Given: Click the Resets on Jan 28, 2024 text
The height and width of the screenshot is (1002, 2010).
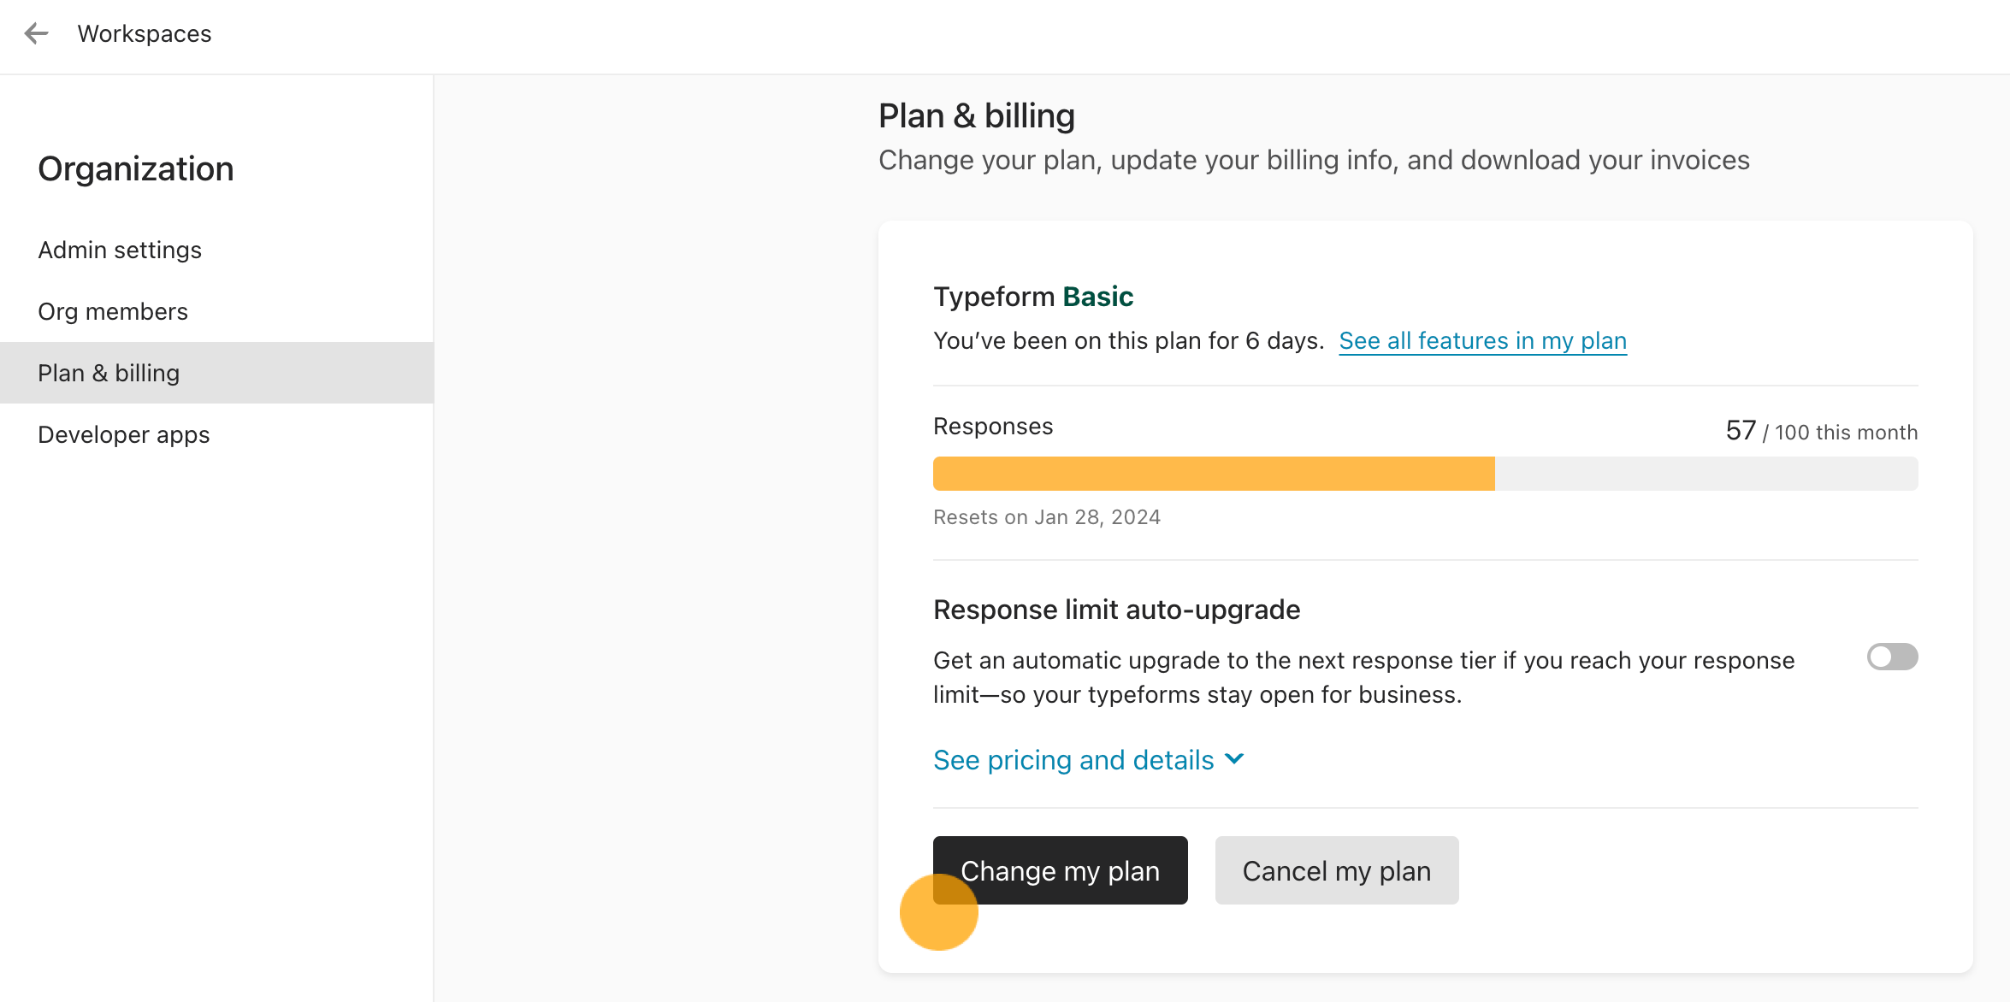Looking at the screenshot, I should 1046,517.
